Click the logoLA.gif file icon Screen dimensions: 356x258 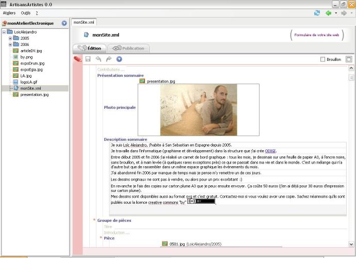tap(15, 82)
